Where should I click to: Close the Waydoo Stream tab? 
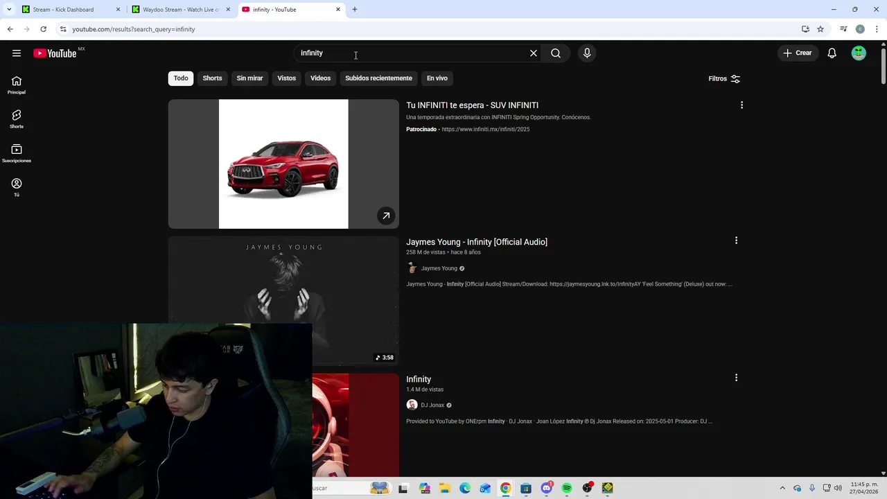(x=228, y=10)
